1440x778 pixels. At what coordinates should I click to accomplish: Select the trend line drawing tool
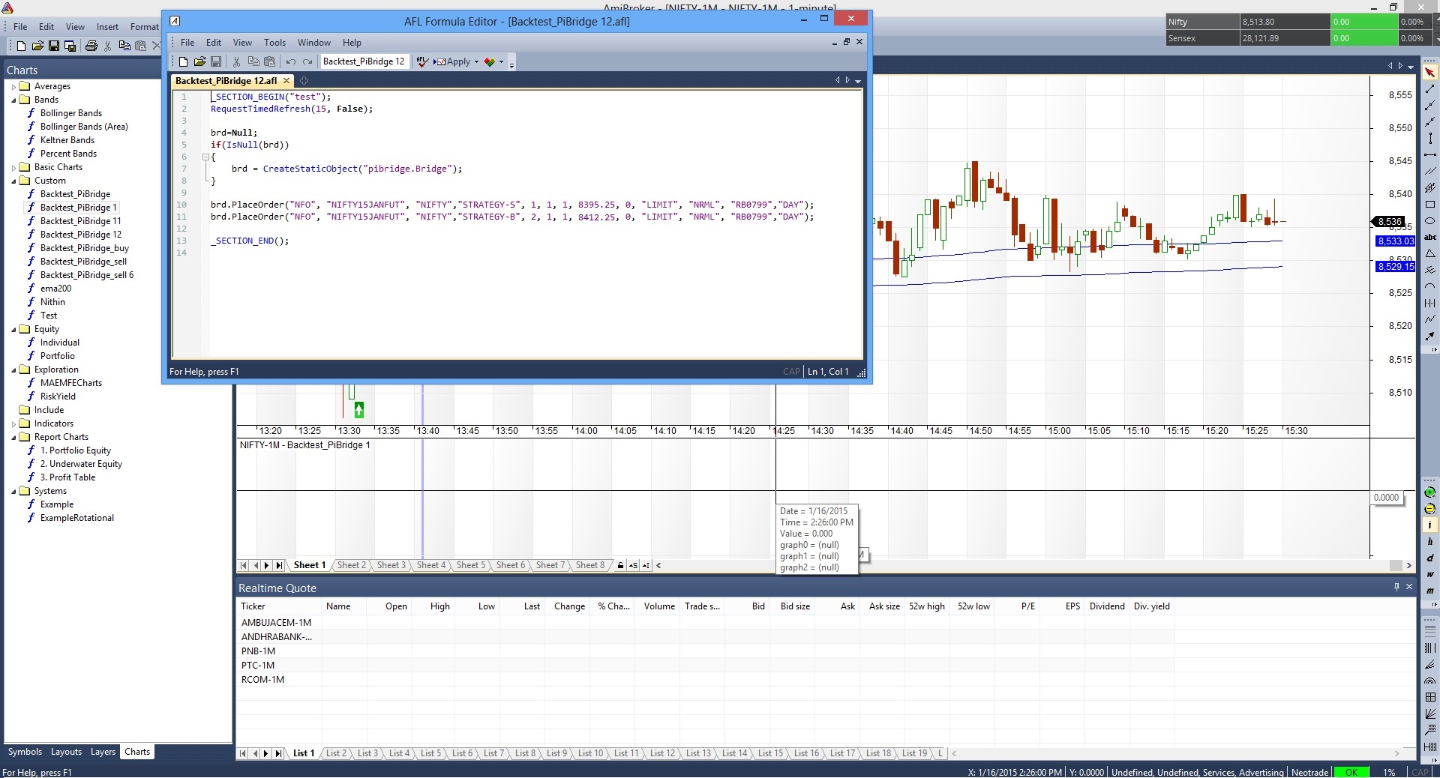point(1429,89)
